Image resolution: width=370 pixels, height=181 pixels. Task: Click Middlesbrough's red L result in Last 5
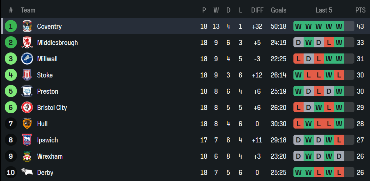[x=329, y=42]
